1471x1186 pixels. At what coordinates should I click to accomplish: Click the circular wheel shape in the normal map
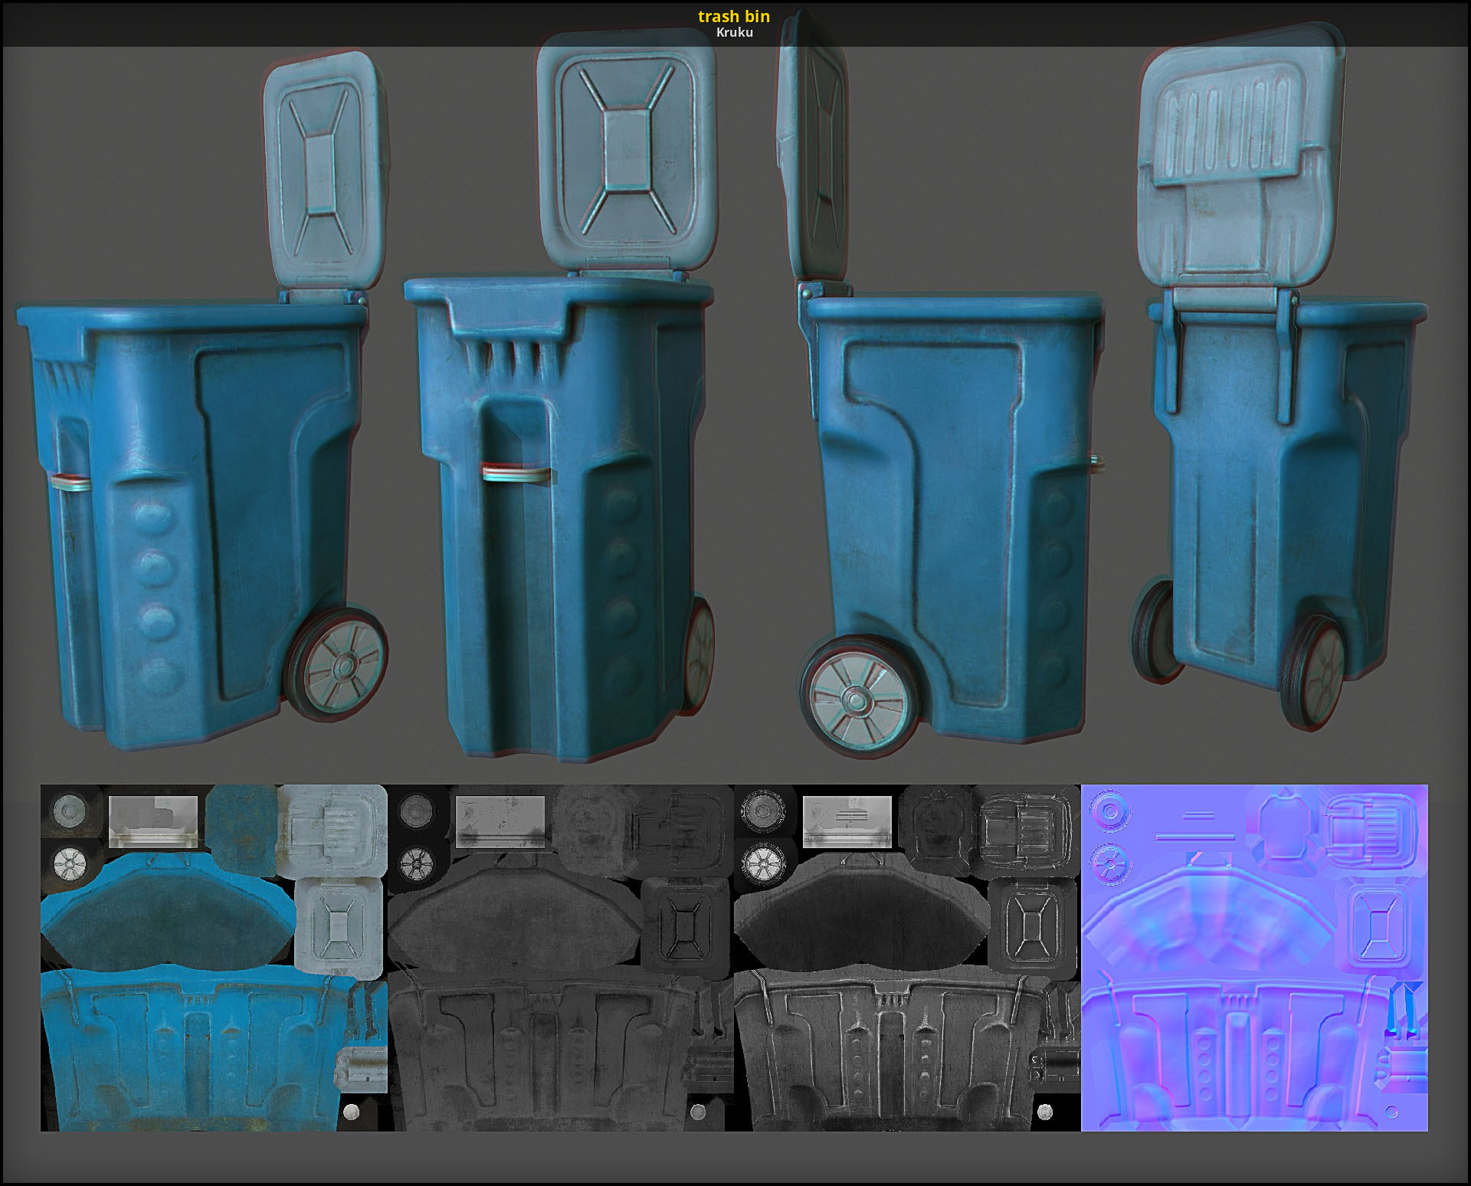pyautogui.click(x=1110, y=811)
